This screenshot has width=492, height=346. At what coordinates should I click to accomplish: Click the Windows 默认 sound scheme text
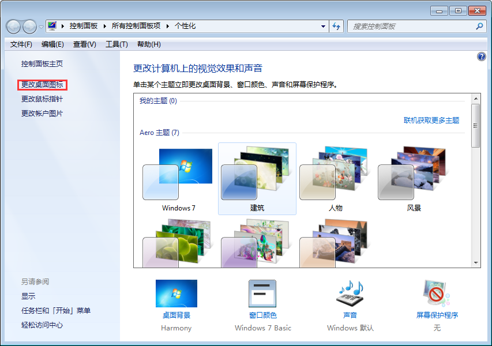350,328
